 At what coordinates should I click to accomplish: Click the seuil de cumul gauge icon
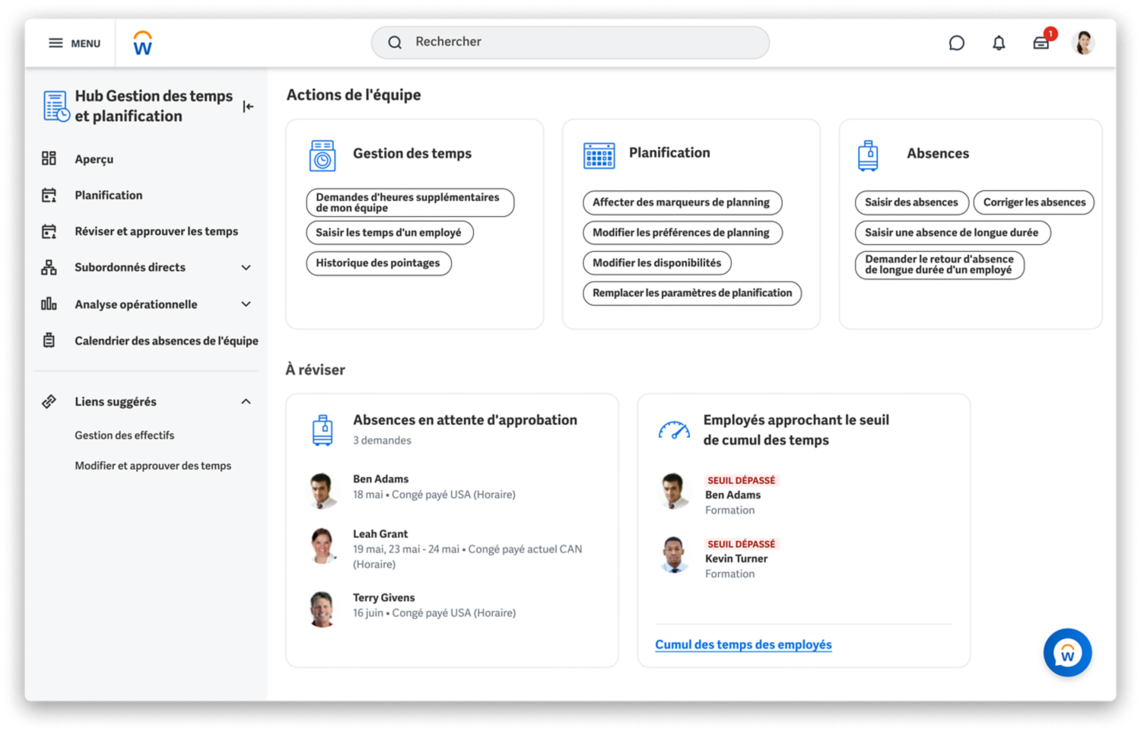pyautogui.click(x=674, y=431)
